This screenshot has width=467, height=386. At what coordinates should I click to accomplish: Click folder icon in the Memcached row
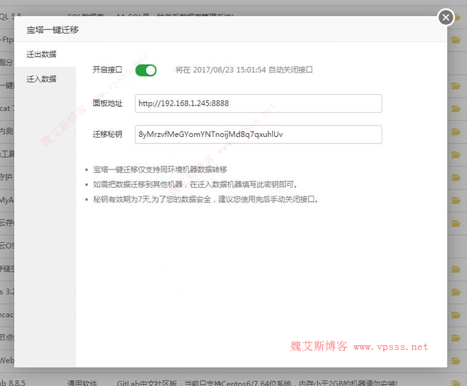(x=456, y=315)
